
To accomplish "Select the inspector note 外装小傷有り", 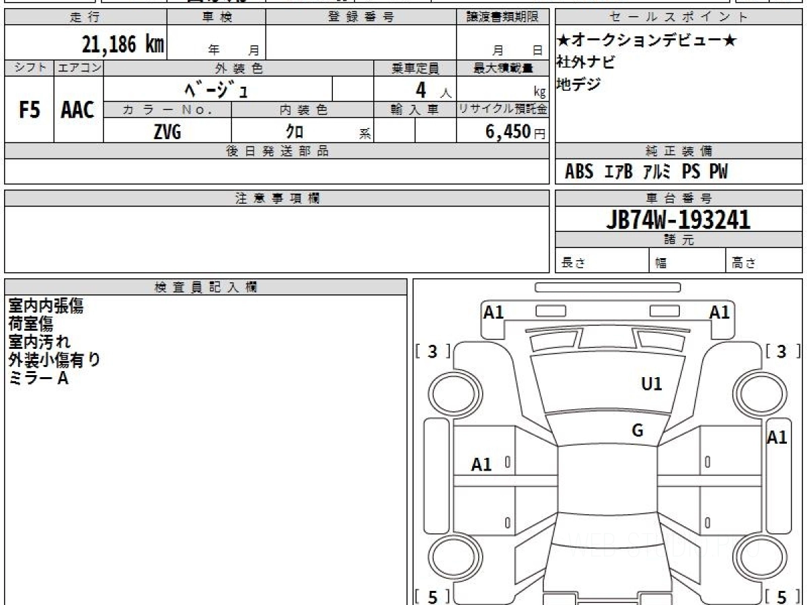I will (54, 360).
